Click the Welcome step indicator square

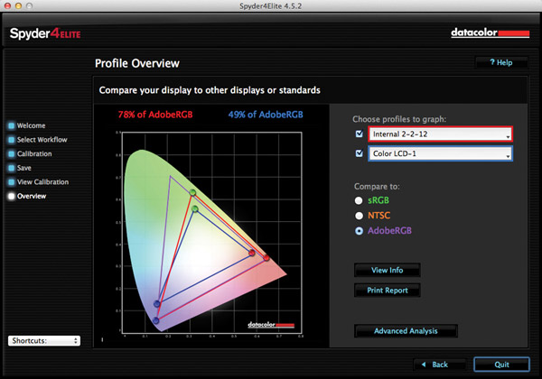pos(12,125)
